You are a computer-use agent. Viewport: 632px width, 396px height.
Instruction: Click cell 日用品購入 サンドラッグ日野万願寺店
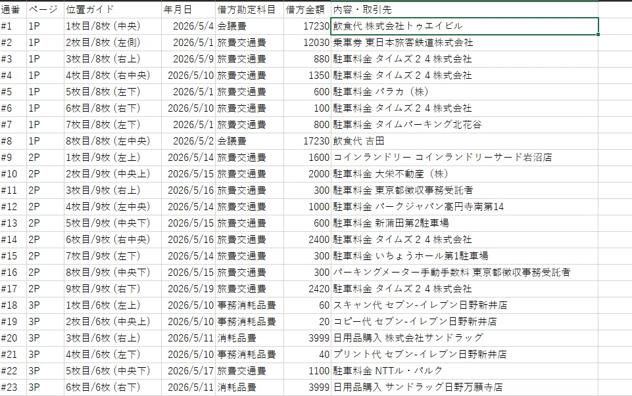pyautogui.click(x=464, y=387)
